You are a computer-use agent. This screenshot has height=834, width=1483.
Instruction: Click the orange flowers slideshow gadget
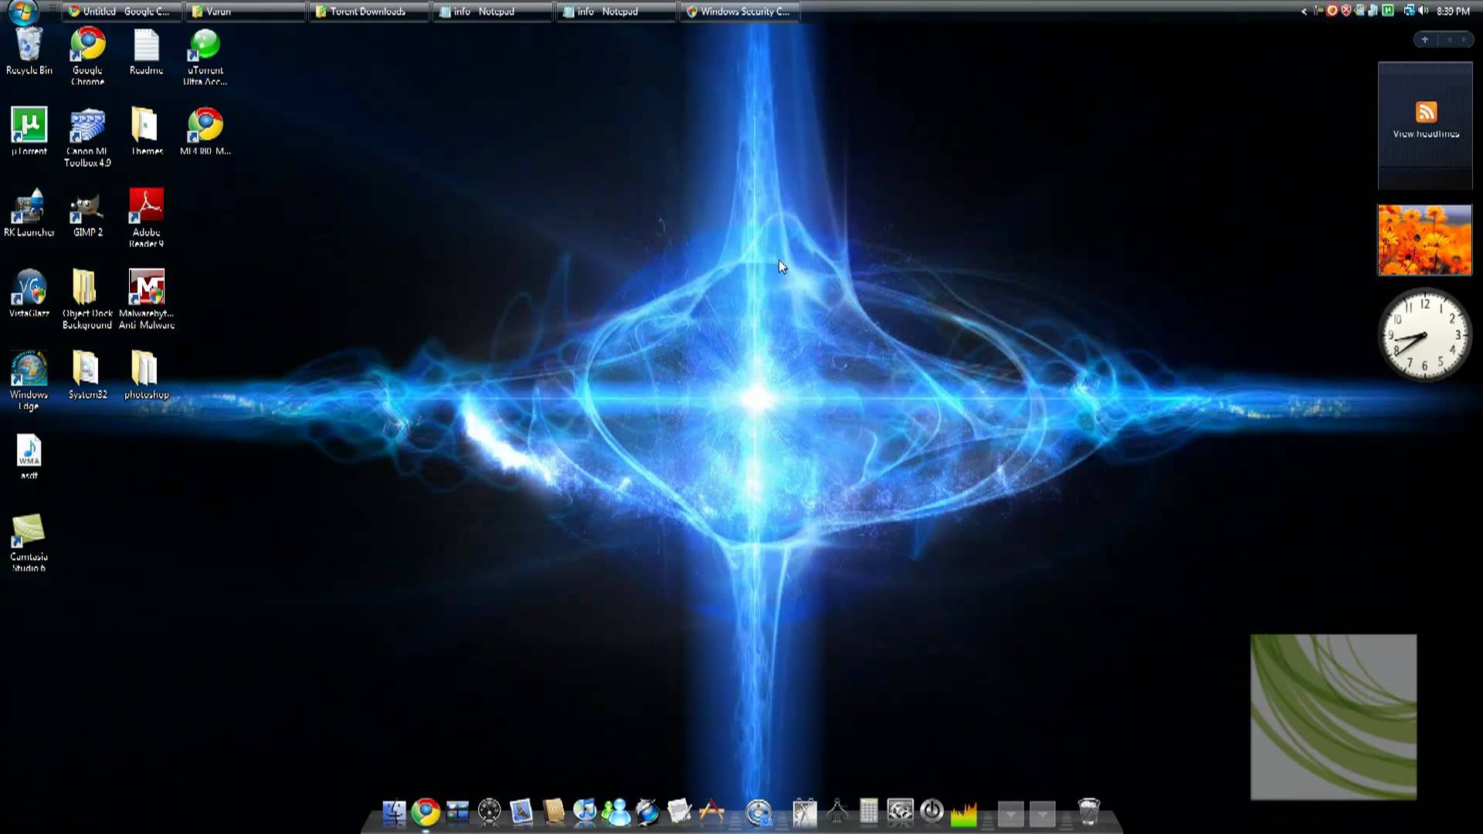coord(1425,239)
